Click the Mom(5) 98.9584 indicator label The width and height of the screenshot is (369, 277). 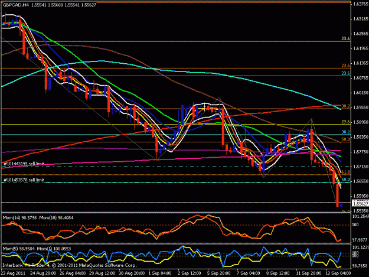tap(18, 249)
